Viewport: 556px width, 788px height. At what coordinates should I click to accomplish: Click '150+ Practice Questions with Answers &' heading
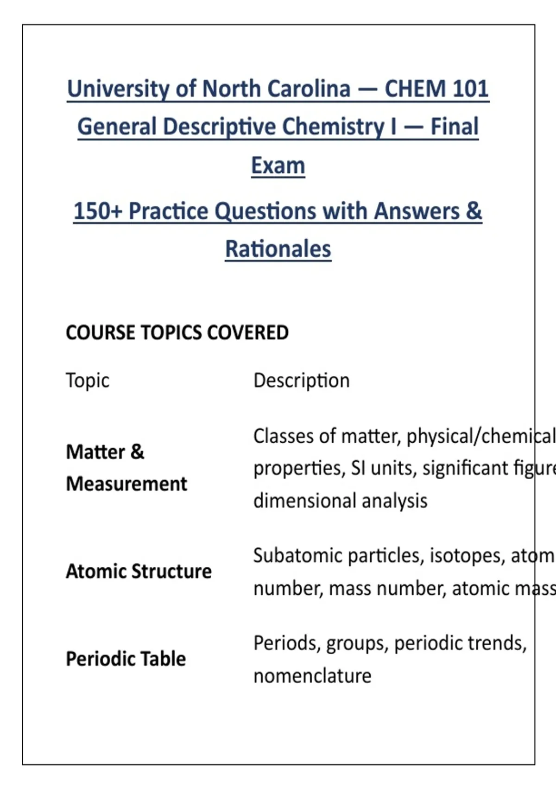[278, 211]
